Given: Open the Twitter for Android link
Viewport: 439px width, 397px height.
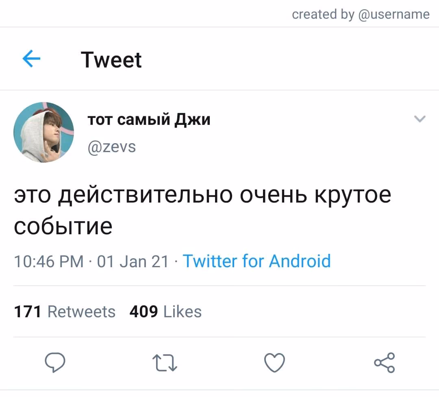Looking at the screenshot, I should [x=256, y=261].
